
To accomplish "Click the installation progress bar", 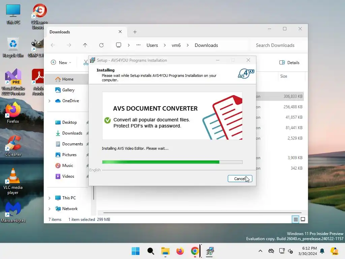I will point(172,162).
